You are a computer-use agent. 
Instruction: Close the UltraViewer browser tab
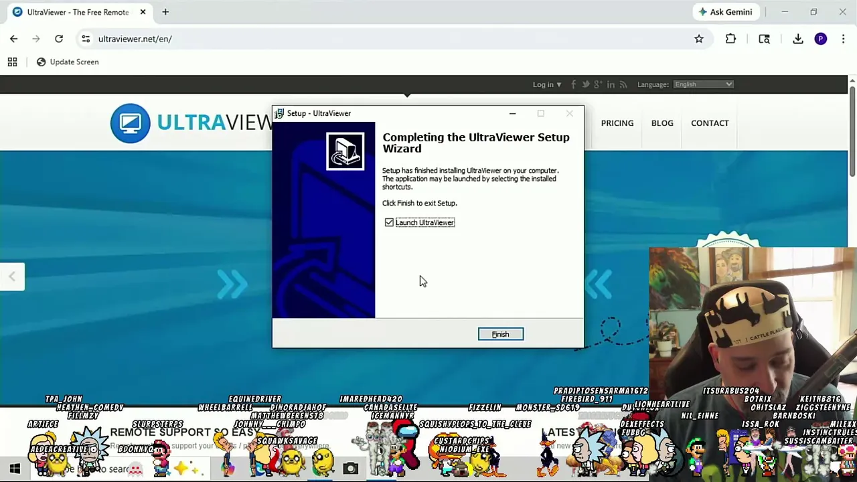click(x=143, y=12)
